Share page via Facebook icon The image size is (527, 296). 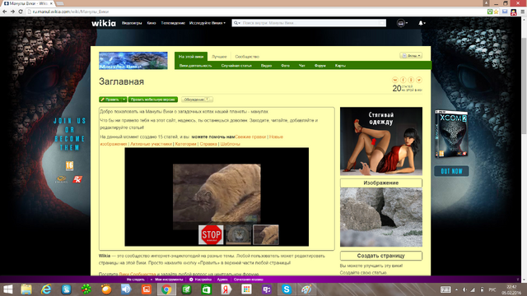403,80
